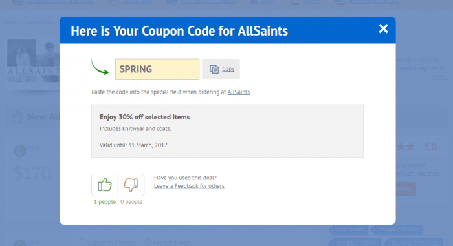This screenshot has height=246, width=453.
Task: Click the Copy link text
Action: coord(228,69)
